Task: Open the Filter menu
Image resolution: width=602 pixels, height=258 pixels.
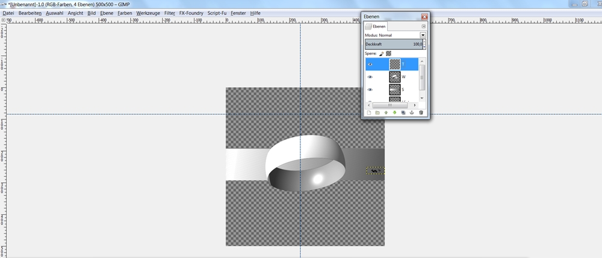Action: pos(170,13)
